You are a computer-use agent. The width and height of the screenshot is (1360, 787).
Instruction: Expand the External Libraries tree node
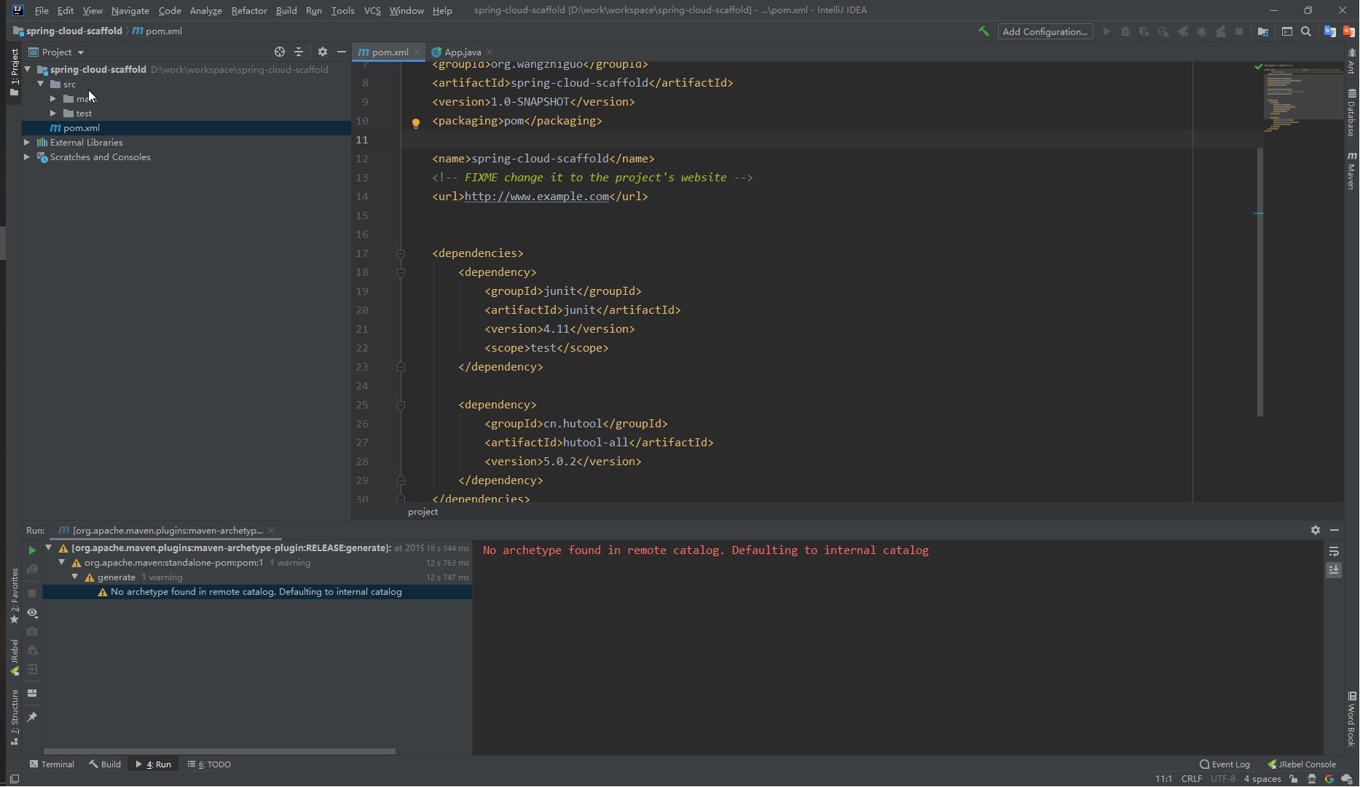click(27, 143)
